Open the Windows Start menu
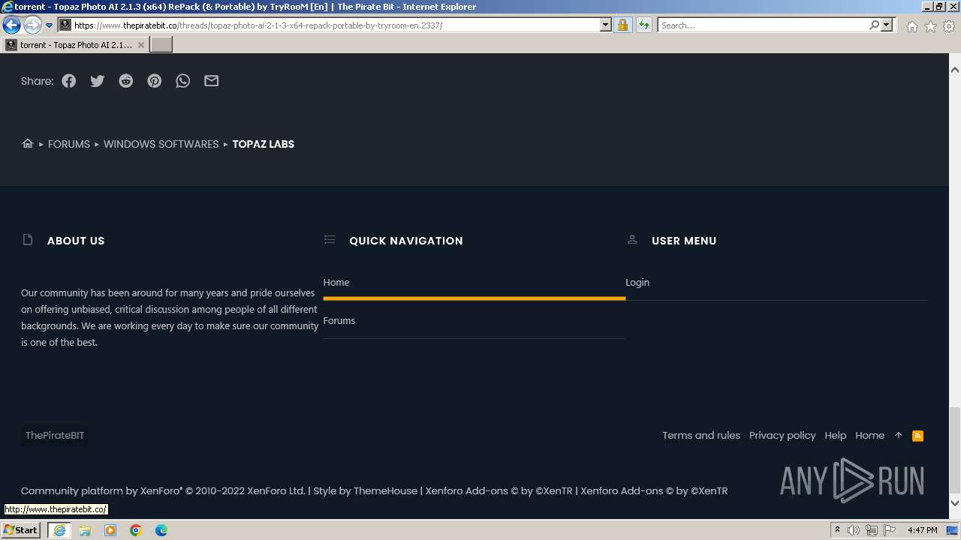961x540 pixels. click(21, 530)
